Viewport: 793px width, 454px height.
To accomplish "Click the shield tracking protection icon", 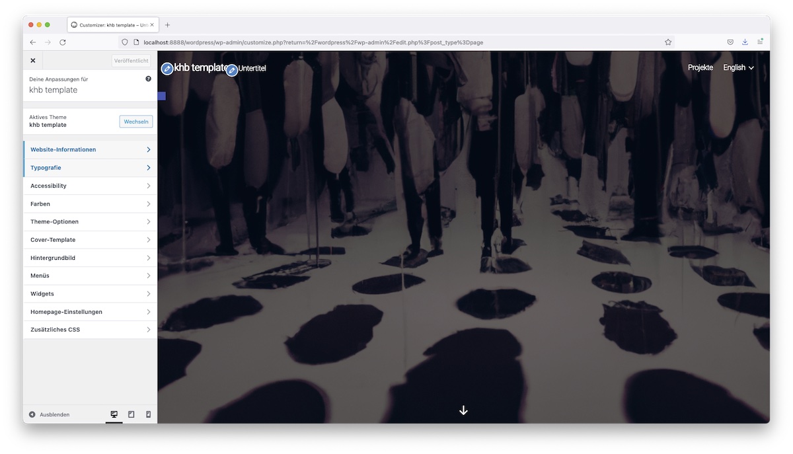I will 125,42.
